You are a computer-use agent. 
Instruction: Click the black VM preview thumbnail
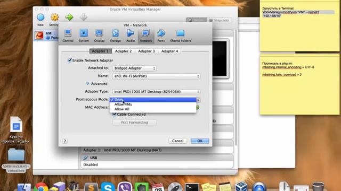click(220, 58)
